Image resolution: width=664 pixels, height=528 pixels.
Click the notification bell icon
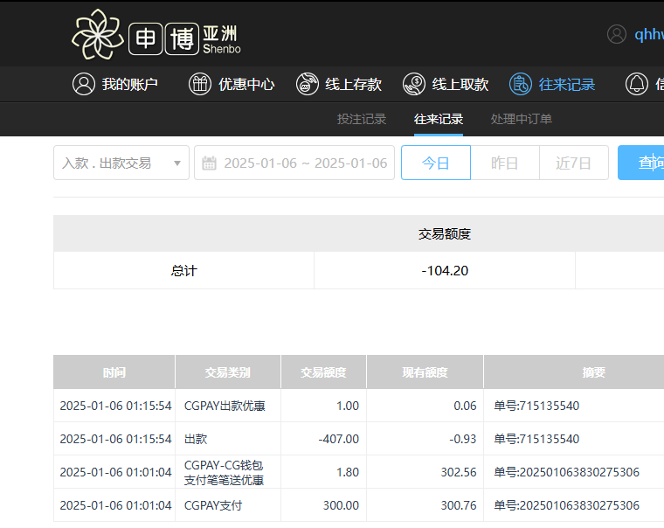[x=636, y=84]
